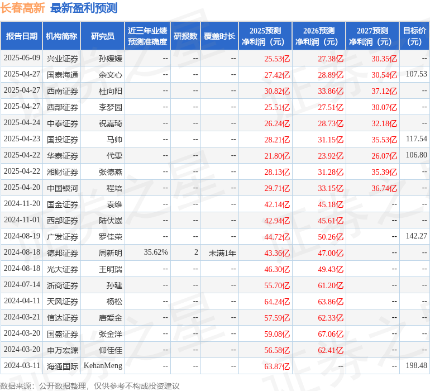Screen dimensions: 430x391
Task: Click the 35.62% accuracy value
Action: [x=156, y=252]
